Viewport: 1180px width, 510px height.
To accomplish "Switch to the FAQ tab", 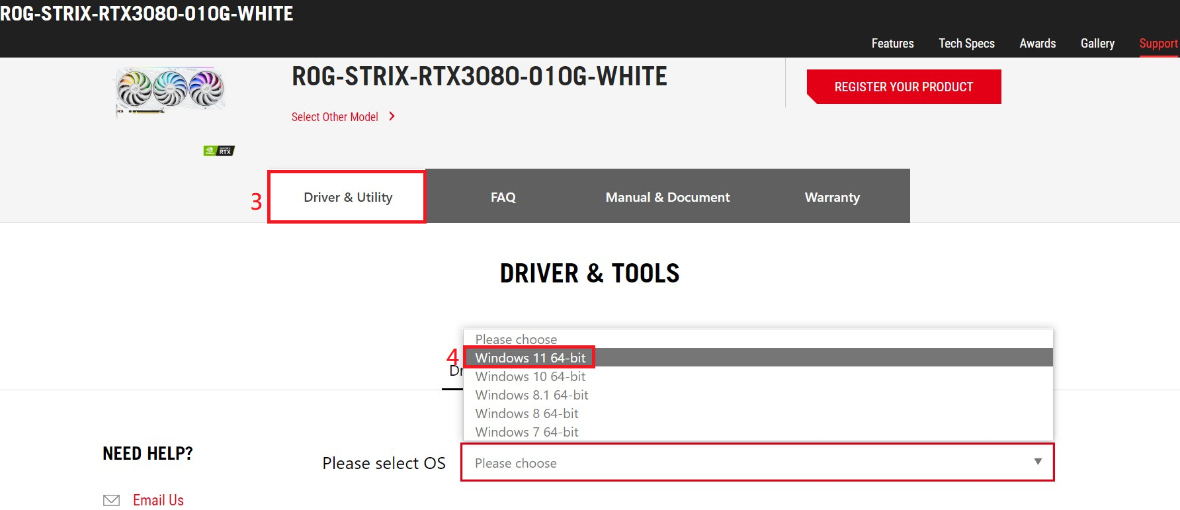I will 503,197.
